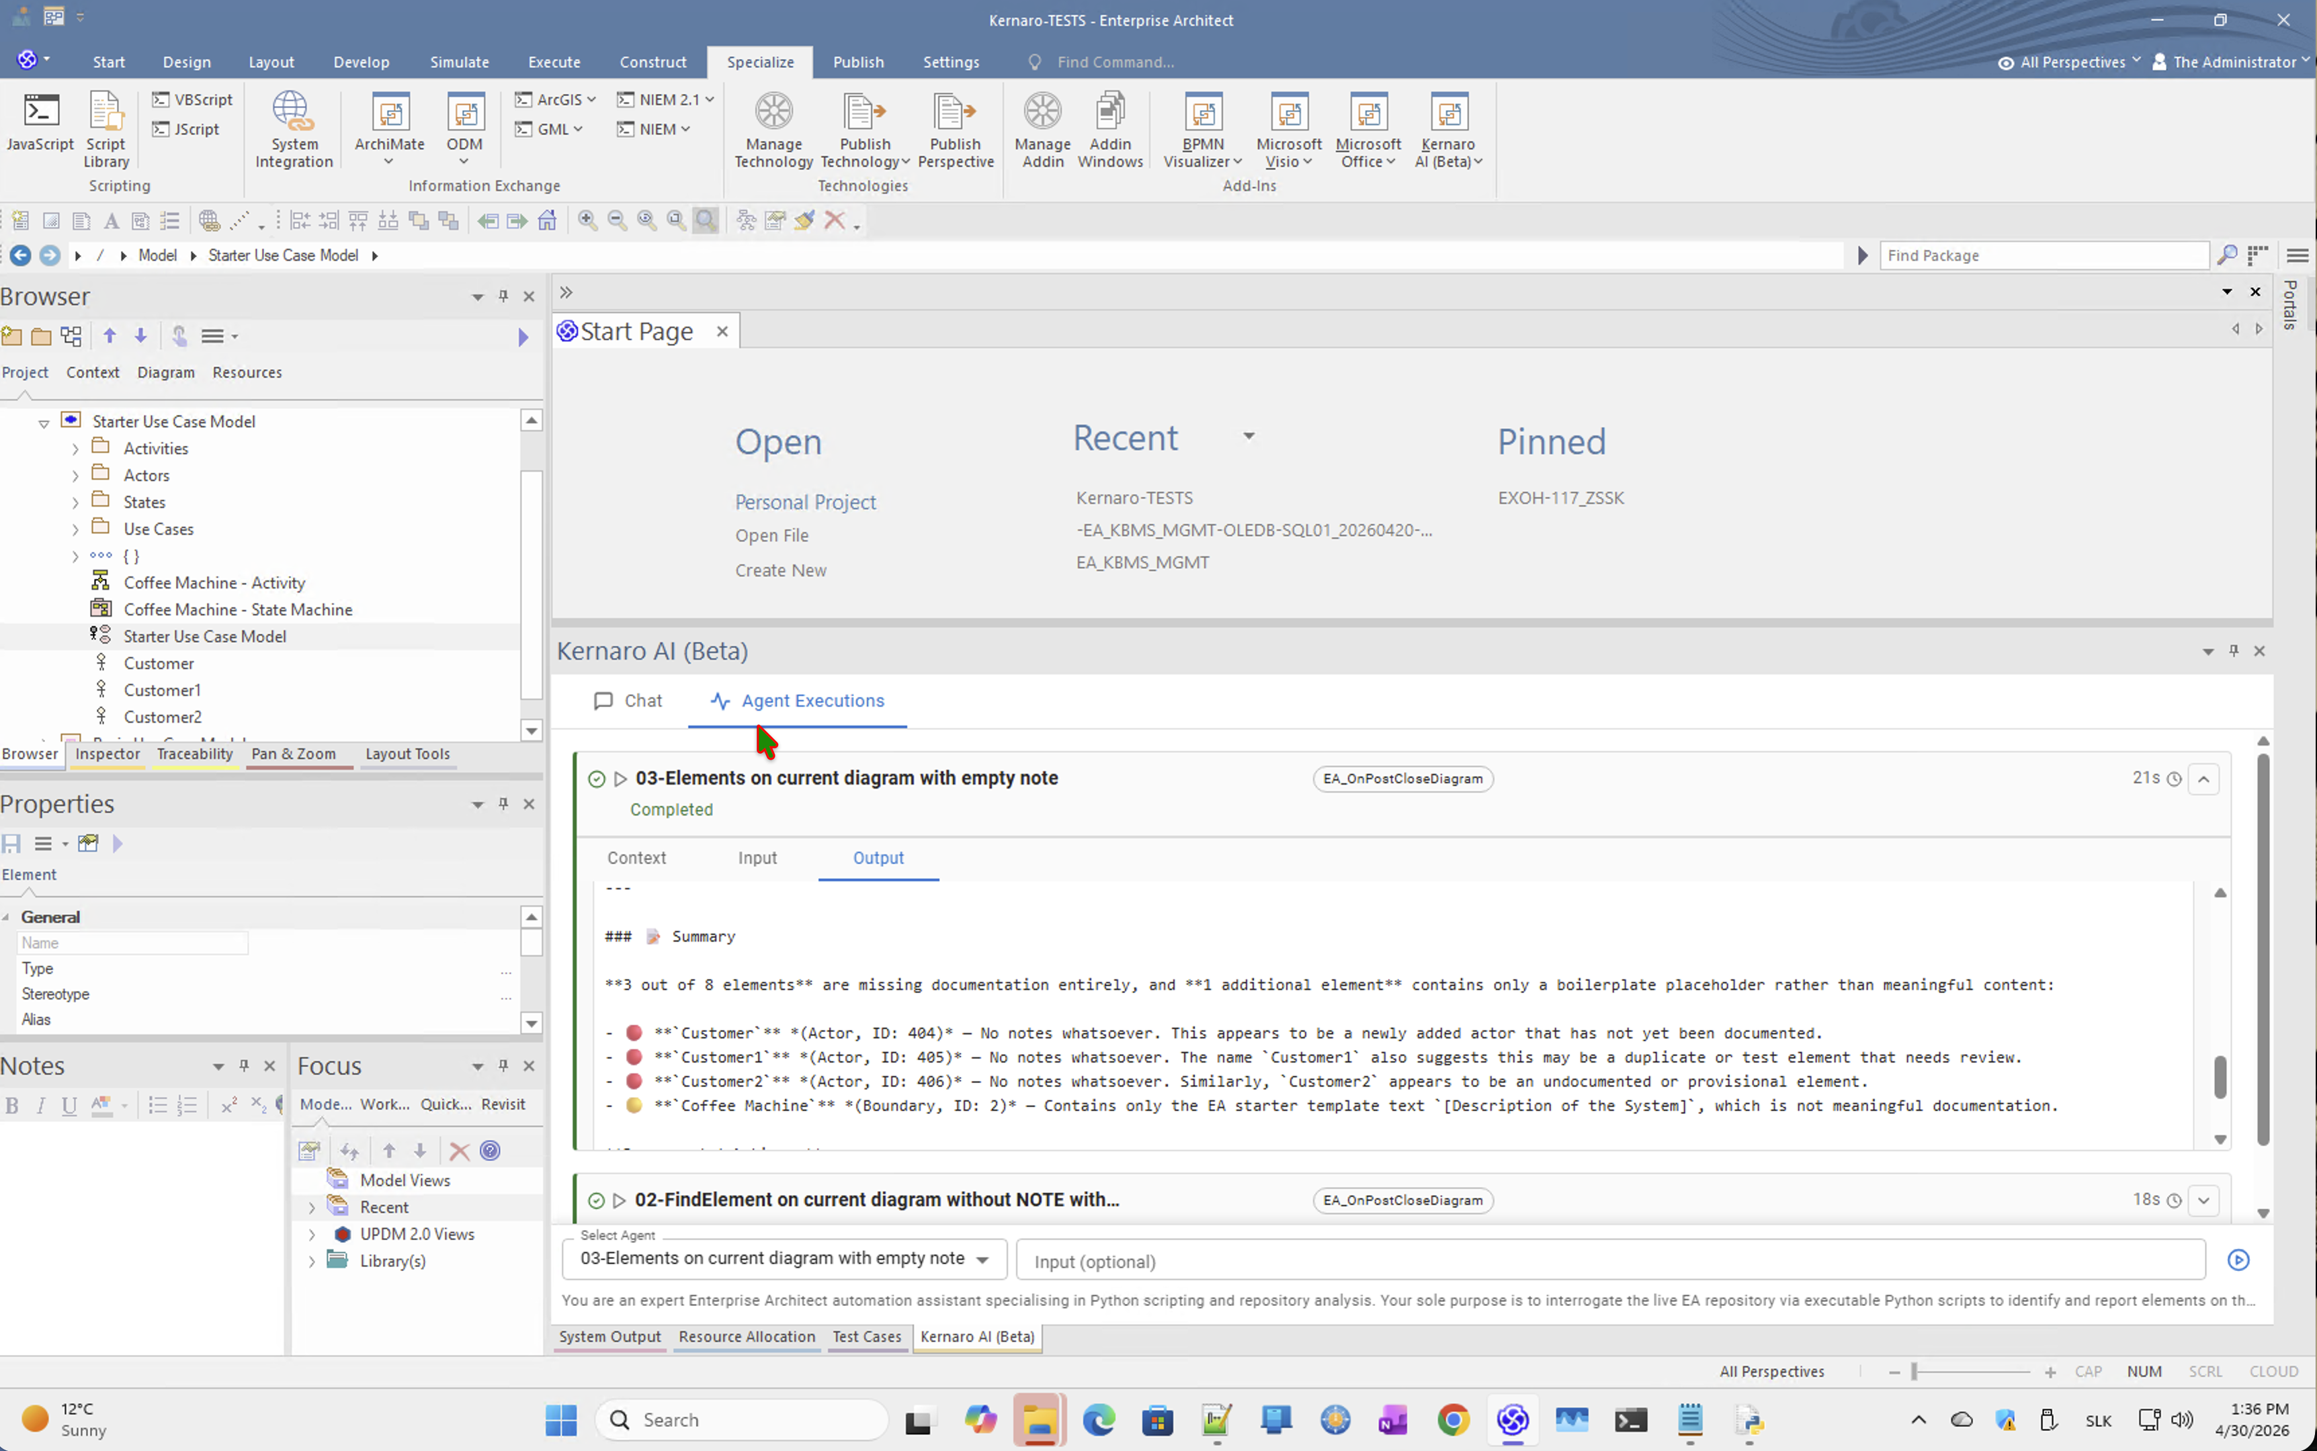Open Addin Windows
Screen dimensions: 2317x1451
[x=1109, y=130]
